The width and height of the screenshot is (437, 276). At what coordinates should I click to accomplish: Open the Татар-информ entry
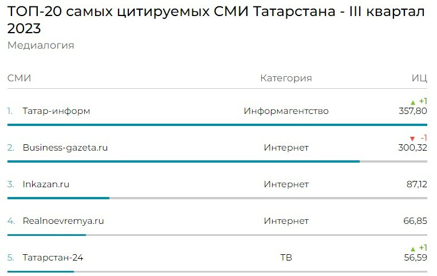click(x=56, y=111)
